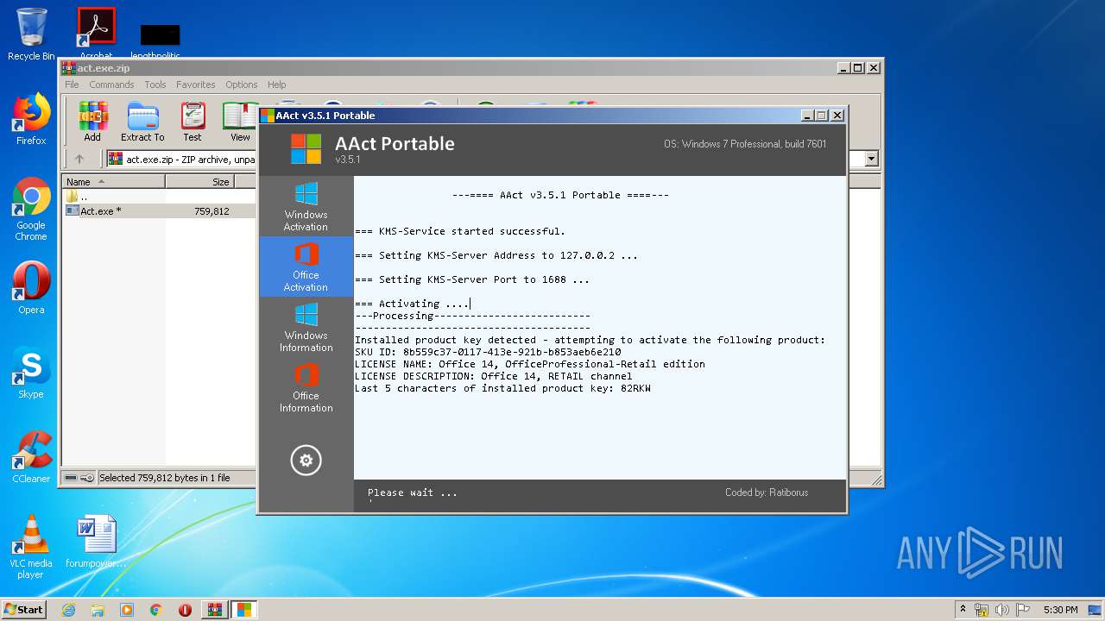This screenshot has height=621, width=1105.
Task: Launch Opera from taskbar
Action: [185, 610]
